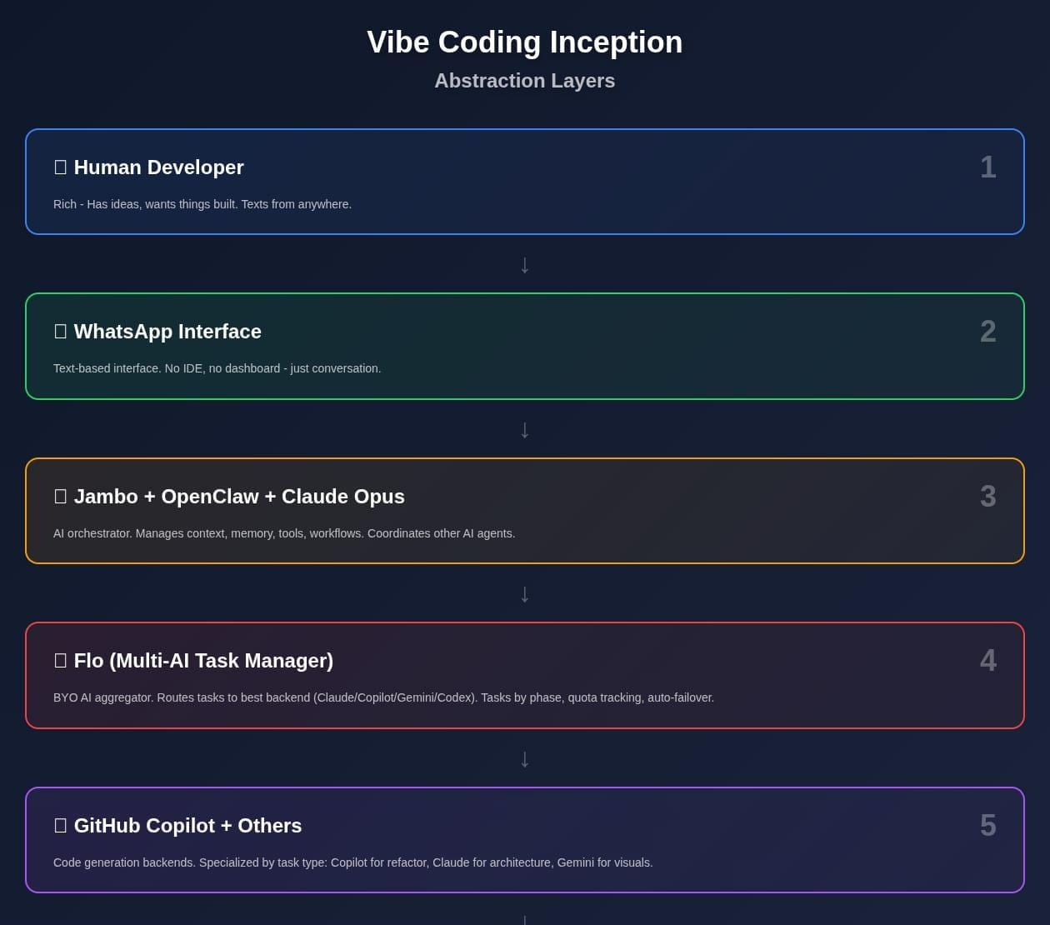Click the BYO AI aggregator description text
The height and width of the screenshot is (925, 1050).
coord(383,697)
